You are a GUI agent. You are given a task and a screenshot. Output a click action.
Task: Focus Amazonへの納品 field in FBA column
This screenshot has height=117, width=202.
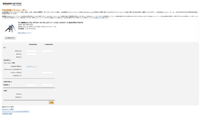pyautogui.click(x=47, y=73)
